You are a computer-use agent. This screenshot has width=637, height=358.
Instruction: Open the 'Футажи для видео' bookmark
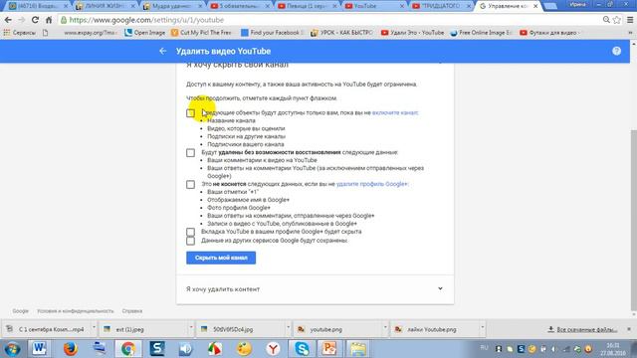549,33
